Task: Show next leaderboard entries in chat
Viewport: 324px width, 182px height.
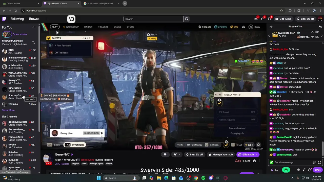Action: coord(322,36)
